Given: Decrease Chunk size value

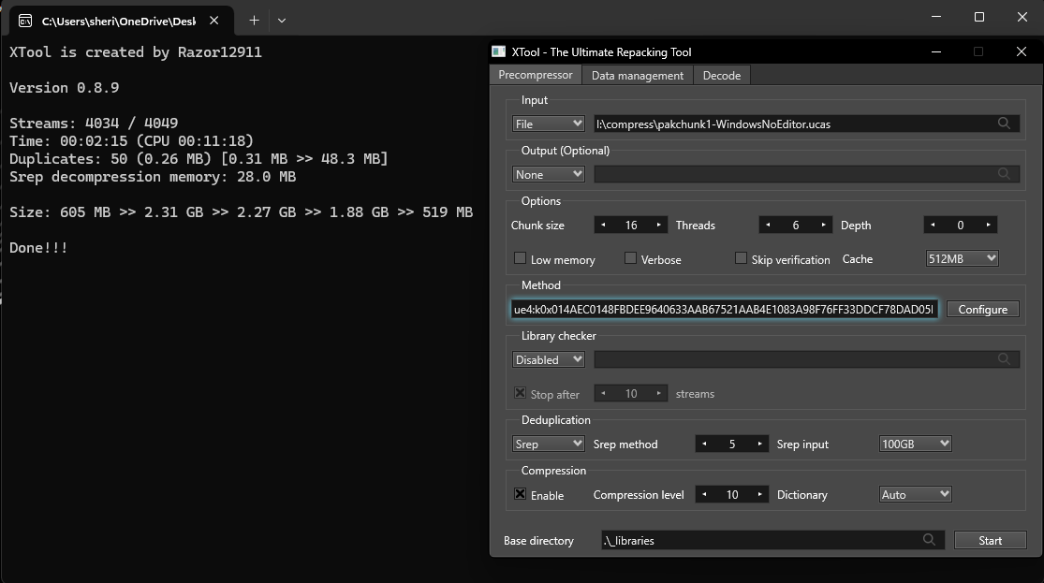Looking at the screenshot, I should 603,225.
